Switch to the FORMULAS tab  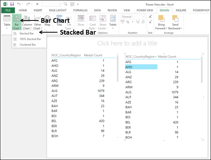(x=80, y=10)
